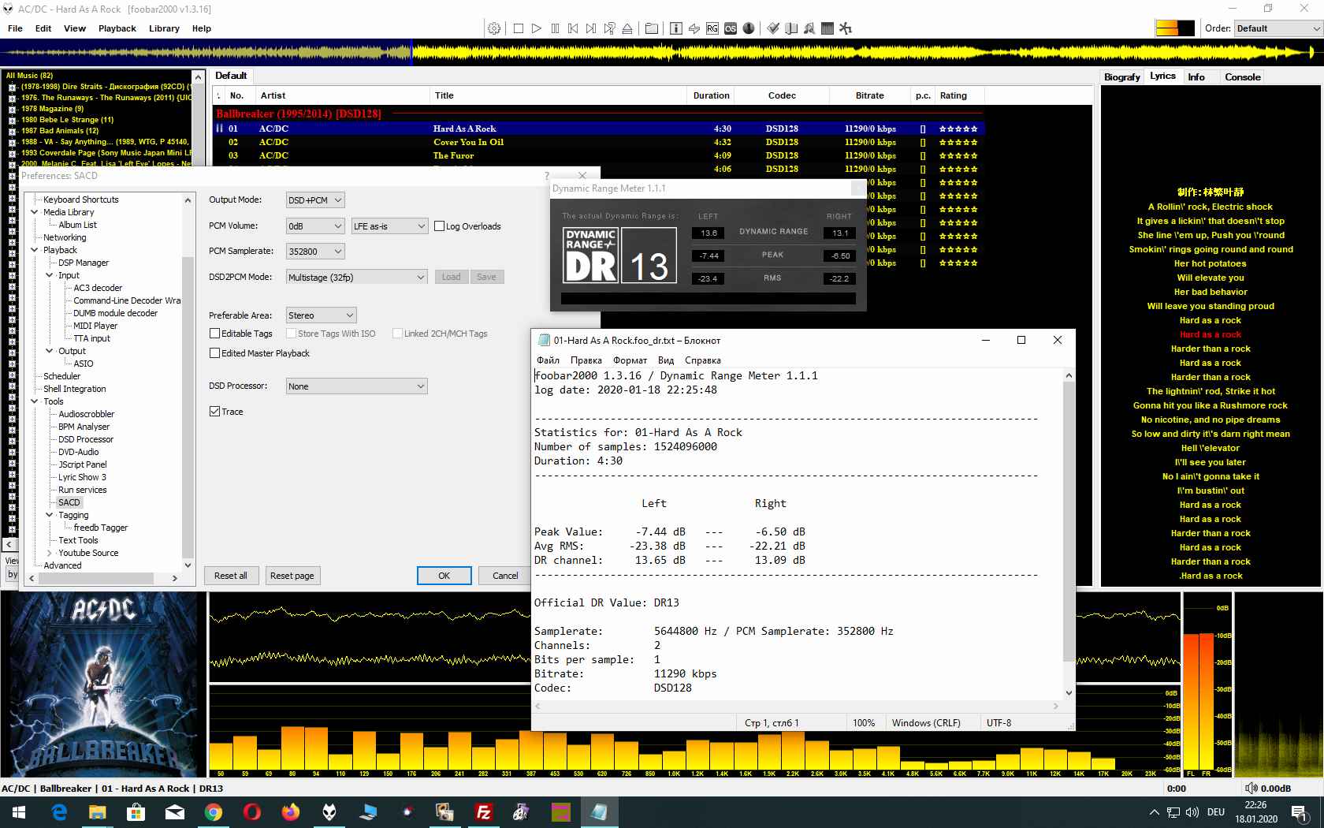
Task: Click the Last.fm scrobbler icon
Action: (x=731, y=28)
